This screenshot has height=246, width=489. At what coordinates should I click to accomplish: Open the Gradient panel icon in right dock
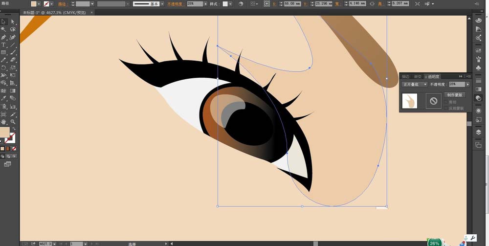pyautogui.click(x=478, y=89)
